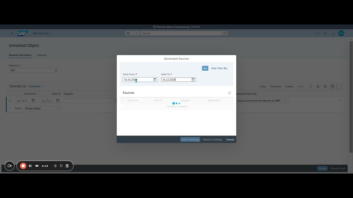Click into the header Search field
353x198 pixels.
tap(181, 33)
